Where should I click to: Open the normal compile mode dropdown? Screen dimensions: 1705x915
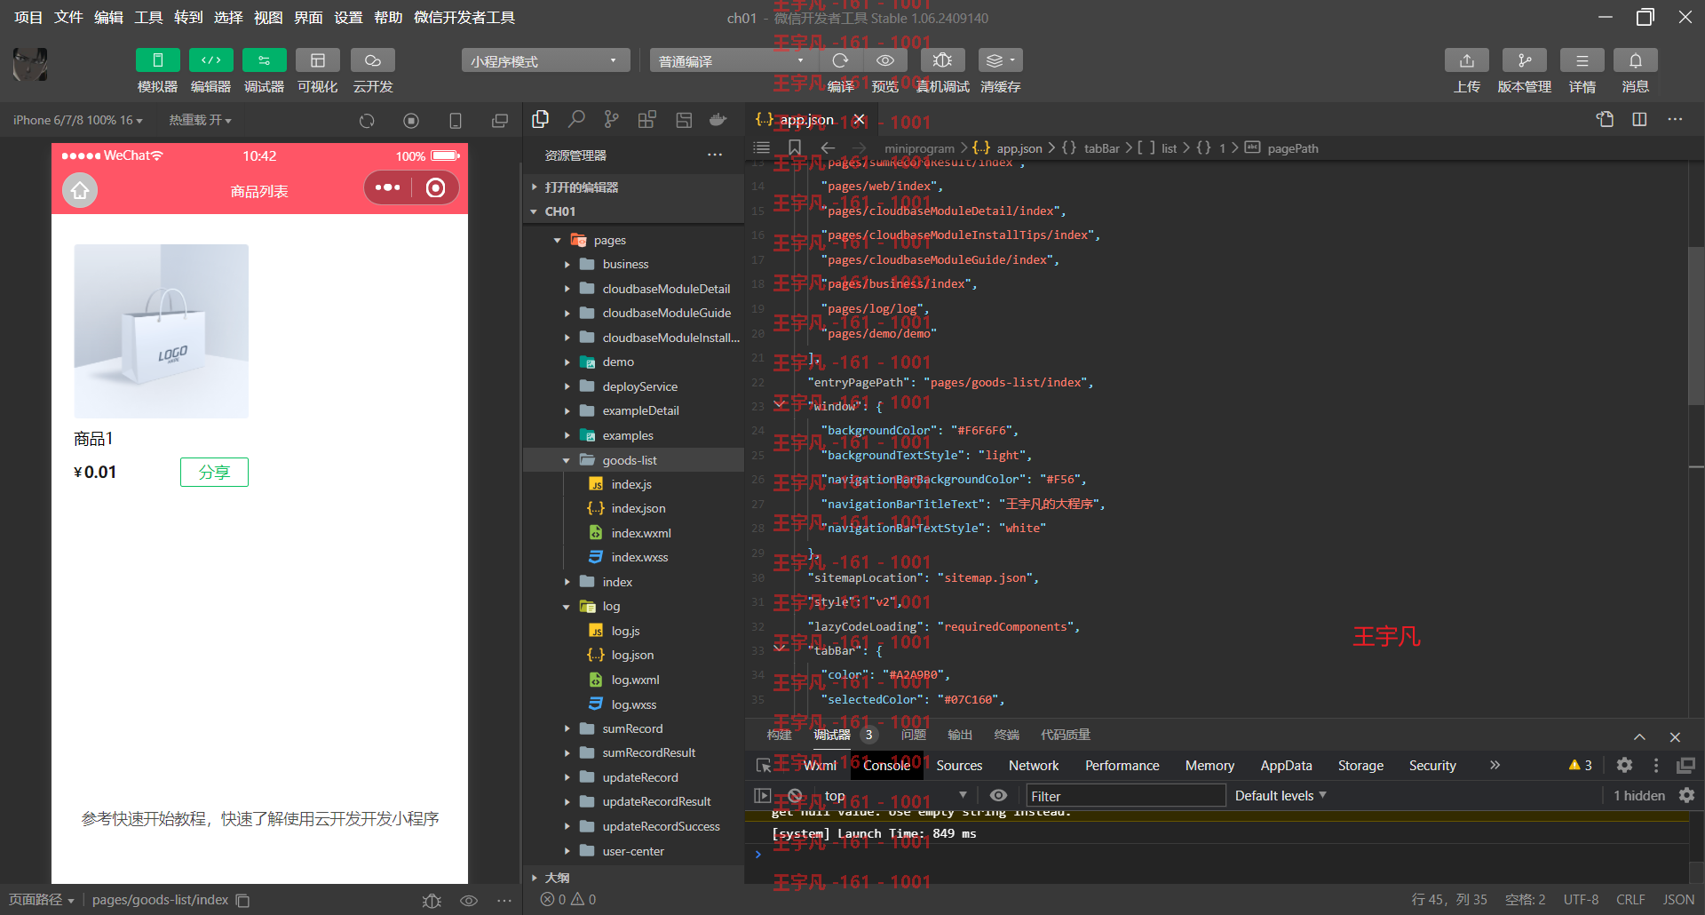click(x=734, y=60)
